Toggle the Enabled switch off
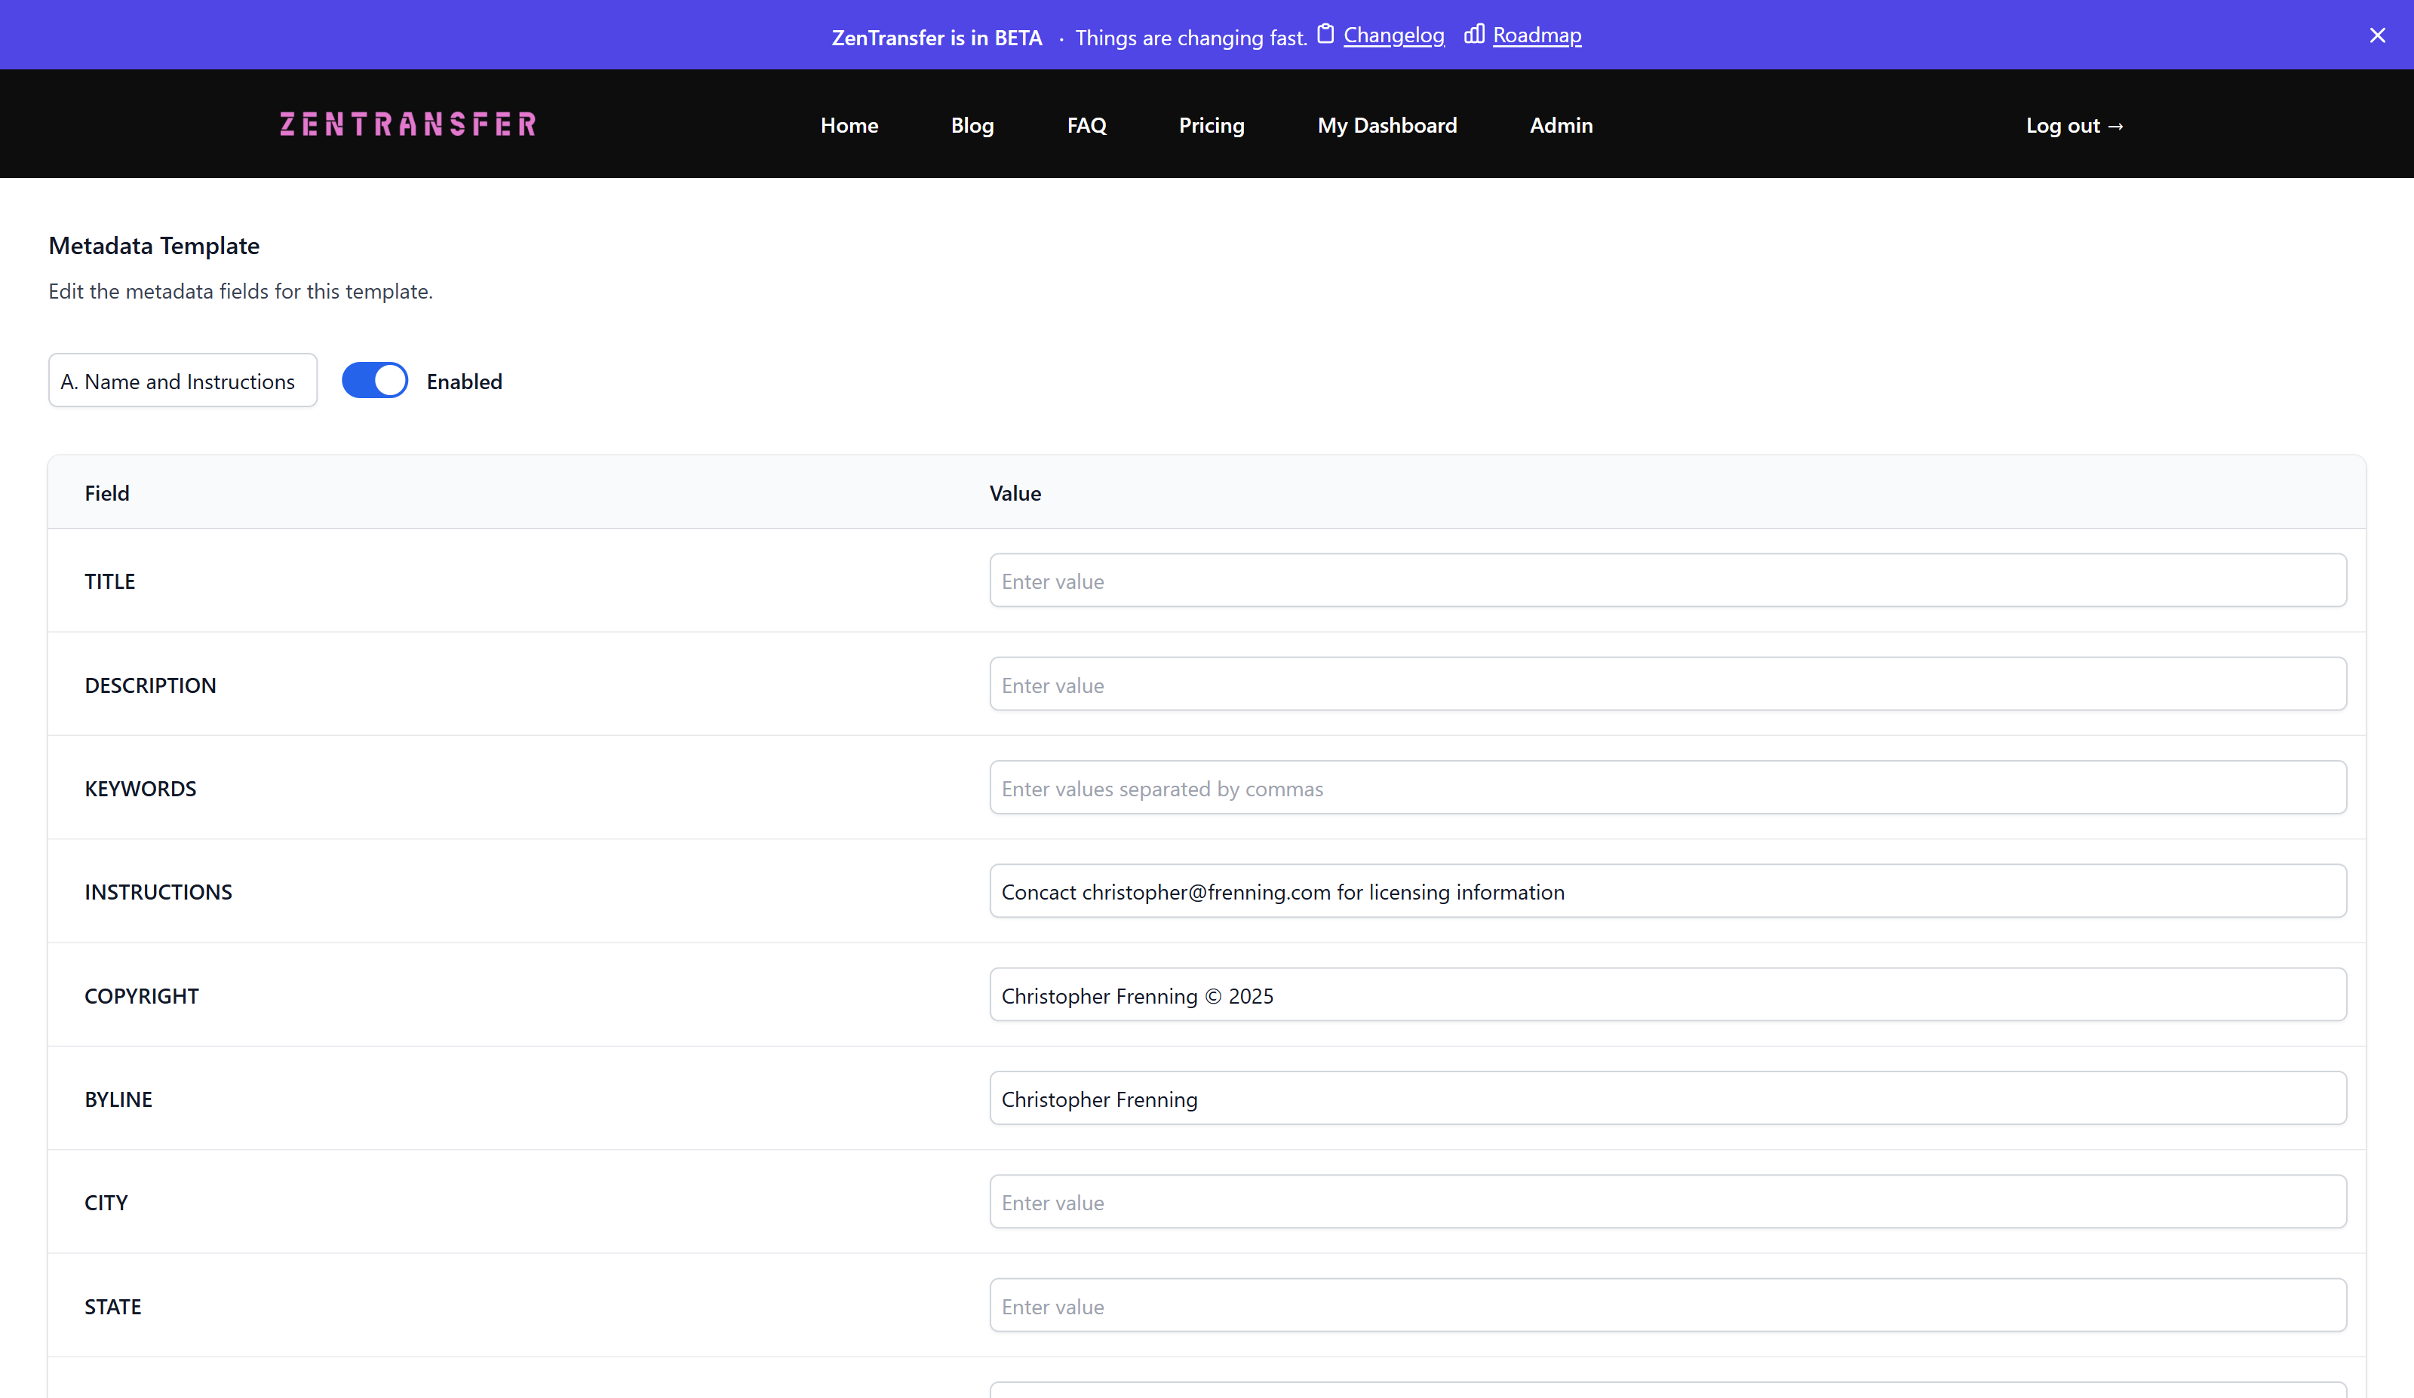2414x1398 pixels. pyautogui.click(x=375, y=381)
